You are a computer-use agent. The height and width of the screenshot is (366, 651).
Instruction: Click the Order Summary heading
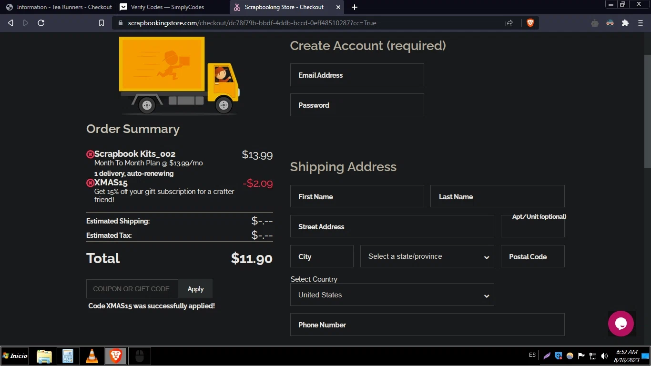(x=133, y=129)
